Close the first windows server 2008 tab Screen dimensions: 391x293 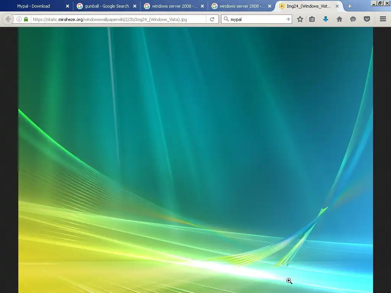coord(202,6)
